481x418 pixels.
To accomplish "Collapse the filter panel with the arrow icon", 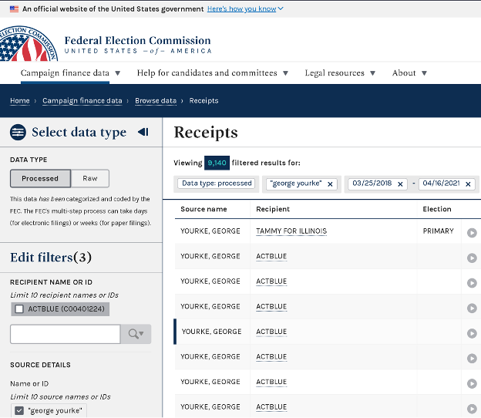I will tap(143, 133).
